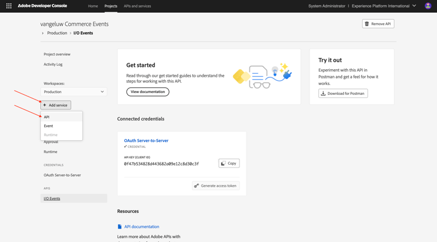437x242 pixels.
Task: Click the Get started illustration graphic
Action: click(262, 76)
